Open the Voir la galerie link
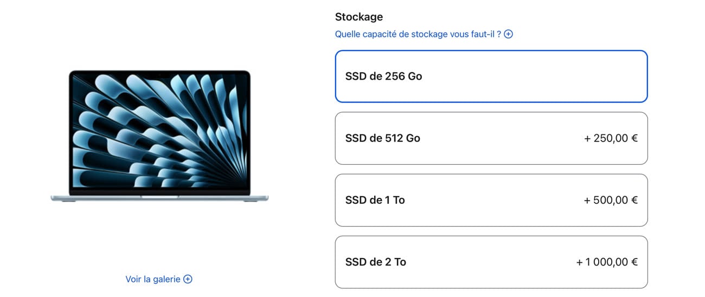Screen dimensions: 705x297 click(153, 279)
